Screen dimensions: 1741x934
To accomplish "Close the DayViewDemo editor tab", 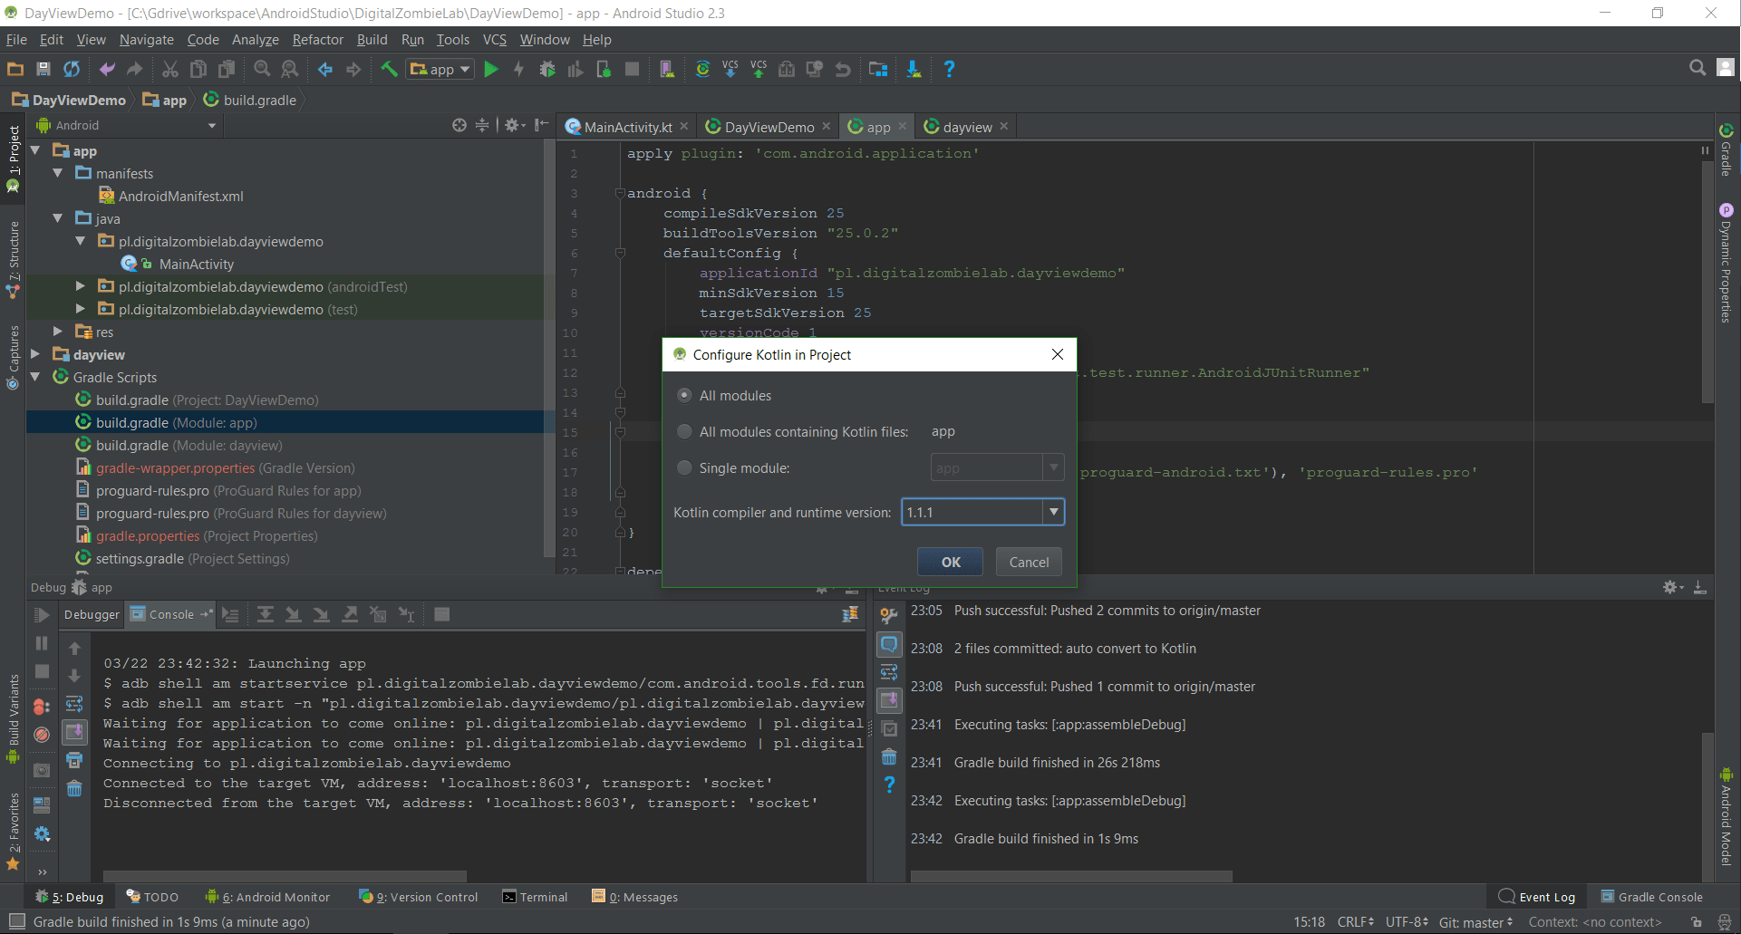I will pyautogui.click(x=827, y=126).
